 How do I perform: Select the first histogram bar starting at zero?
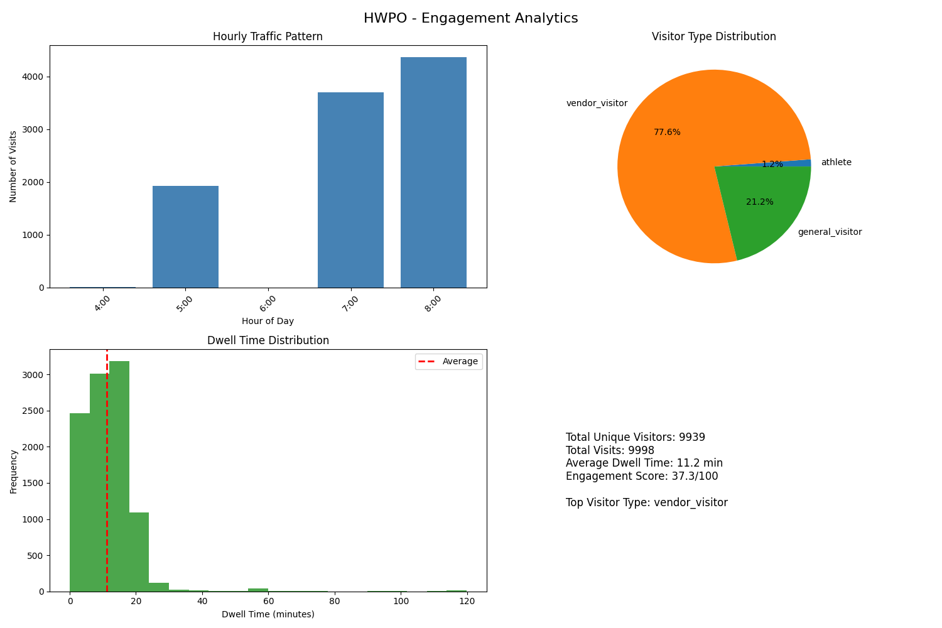(x=80, y=502)
